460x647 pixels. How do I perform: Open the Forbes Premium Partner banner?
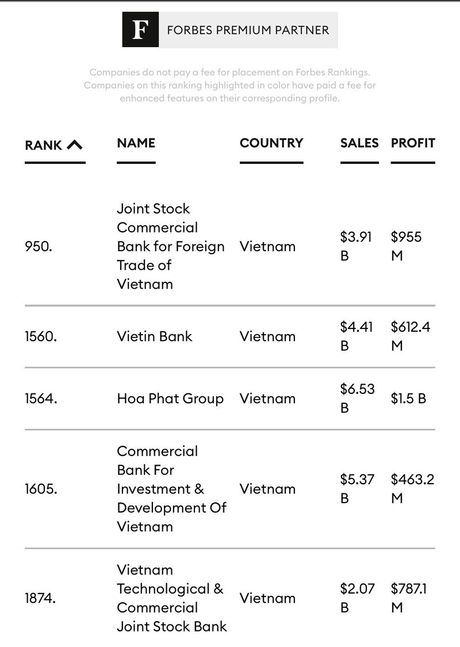(247, 30)
